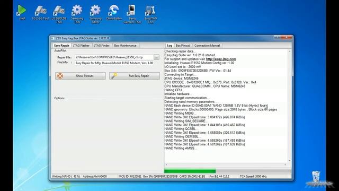Click the log's horizontal scrollbar right arrow

[x=285, y=165]
